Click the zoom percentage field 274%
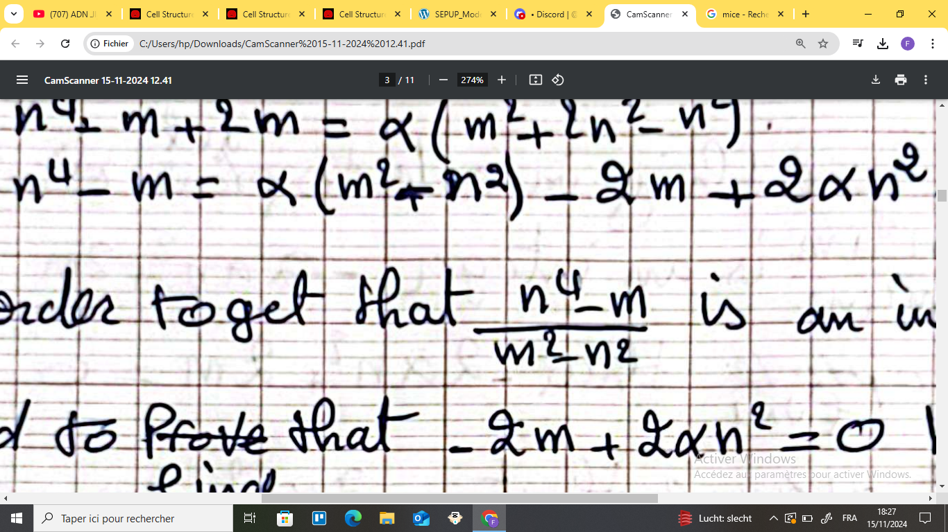This screenshot has width=948, height=532. (x=472, y=80)
